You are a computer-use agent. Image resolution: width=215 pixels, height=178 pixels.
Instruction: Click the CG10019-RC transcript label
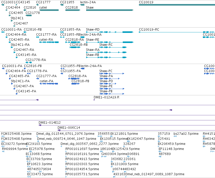149,30
